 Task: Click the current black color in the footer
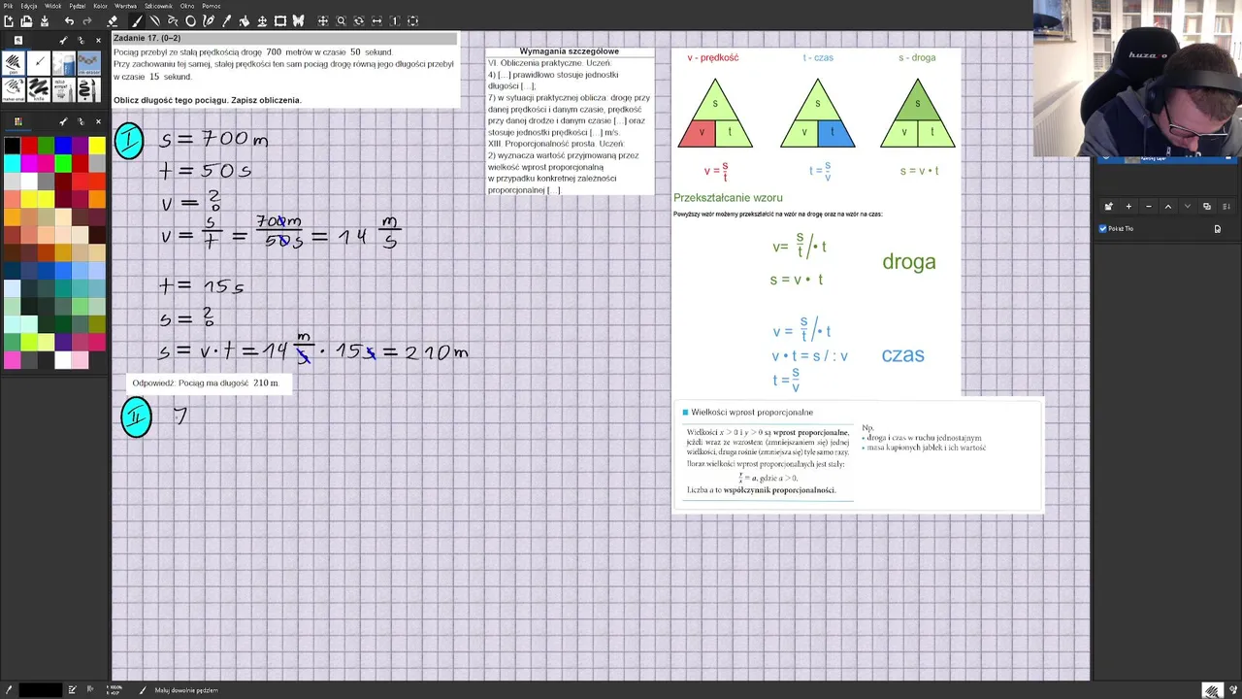41,690
